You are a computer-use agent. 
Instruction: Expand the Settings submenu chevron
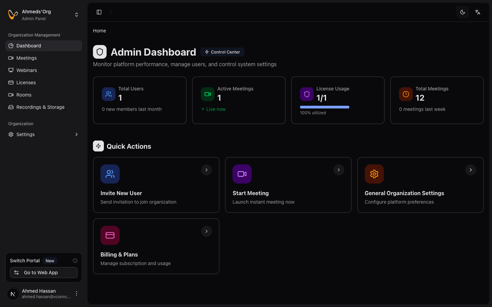click(77, 134)
